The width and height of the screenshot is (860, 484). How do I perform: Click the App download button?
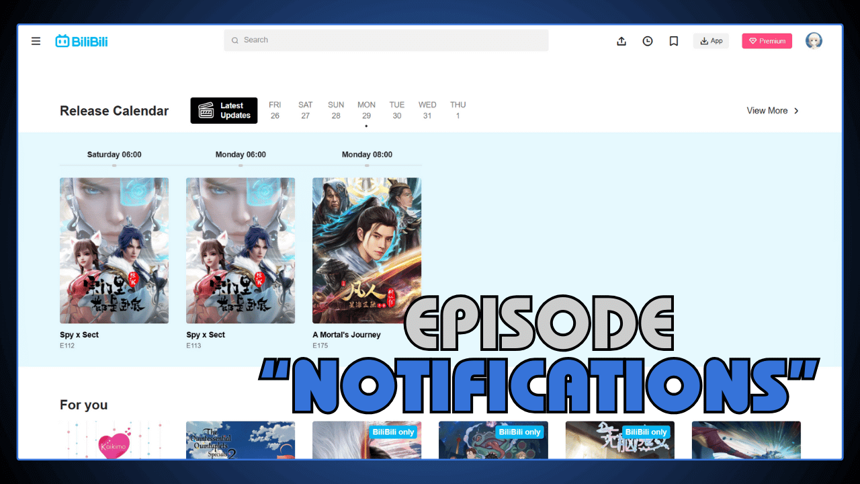click(x=711, y=40)
